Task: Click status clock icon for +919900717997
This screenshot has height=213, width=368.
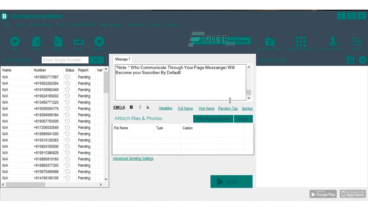Action: coord(67,77)
